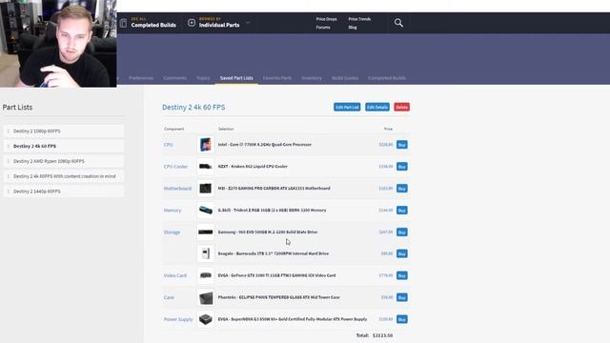This screenshot has width=610, height=343.
Task: Switch to the Preferences tab
Action: click(141, 78)
